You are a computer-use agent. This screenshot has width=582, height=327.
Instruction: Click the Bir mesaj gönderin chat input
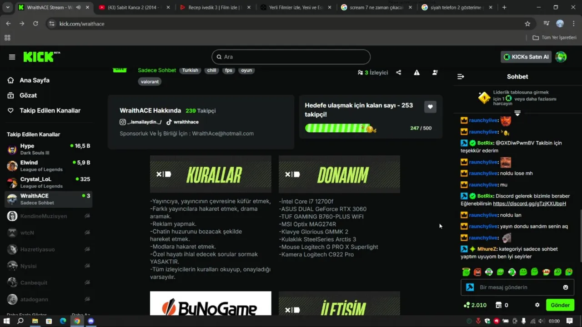coord(517,287)
